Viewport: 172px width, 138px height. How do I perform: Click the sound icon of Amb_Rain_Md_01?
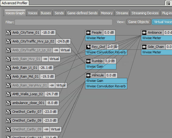point(9,76)
